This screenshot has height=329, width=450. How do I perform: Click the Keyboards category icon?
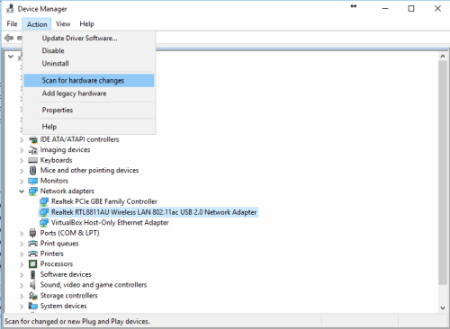click(x=32, y=160)
